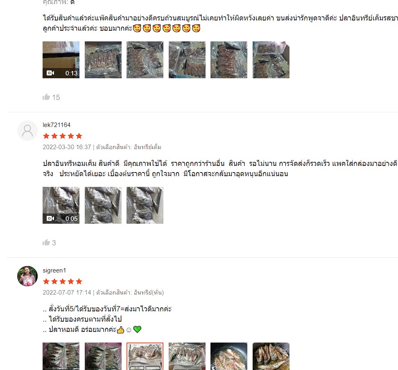Open sixth photo with tray in first review
The height and width of the screenshot is (370, 398).
[x=271, y=60]
